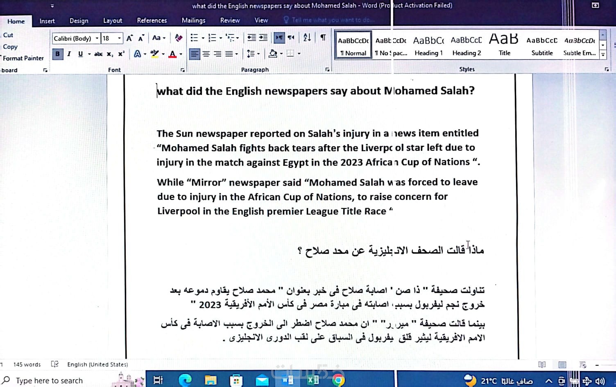Switch to Web Layout view icon
This screenshot has height=387, width=616.
pos(583,364)
